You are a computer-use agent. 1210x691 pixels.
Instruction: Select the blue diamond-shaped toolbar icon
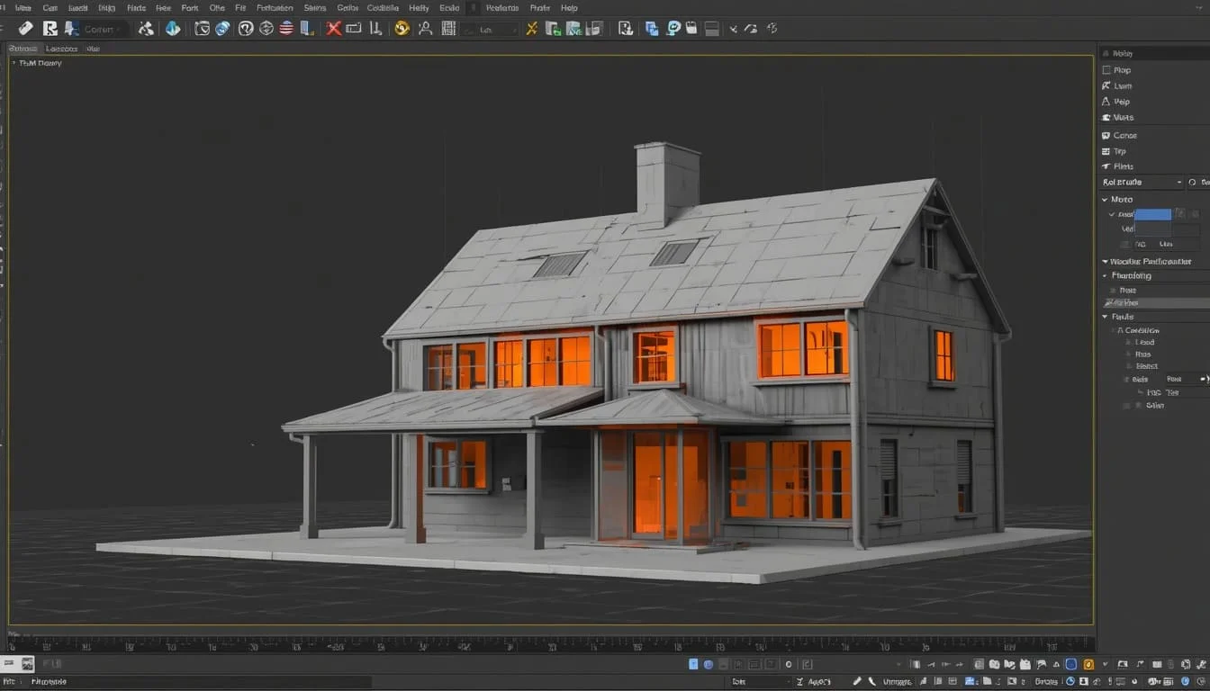pos(173,29)
